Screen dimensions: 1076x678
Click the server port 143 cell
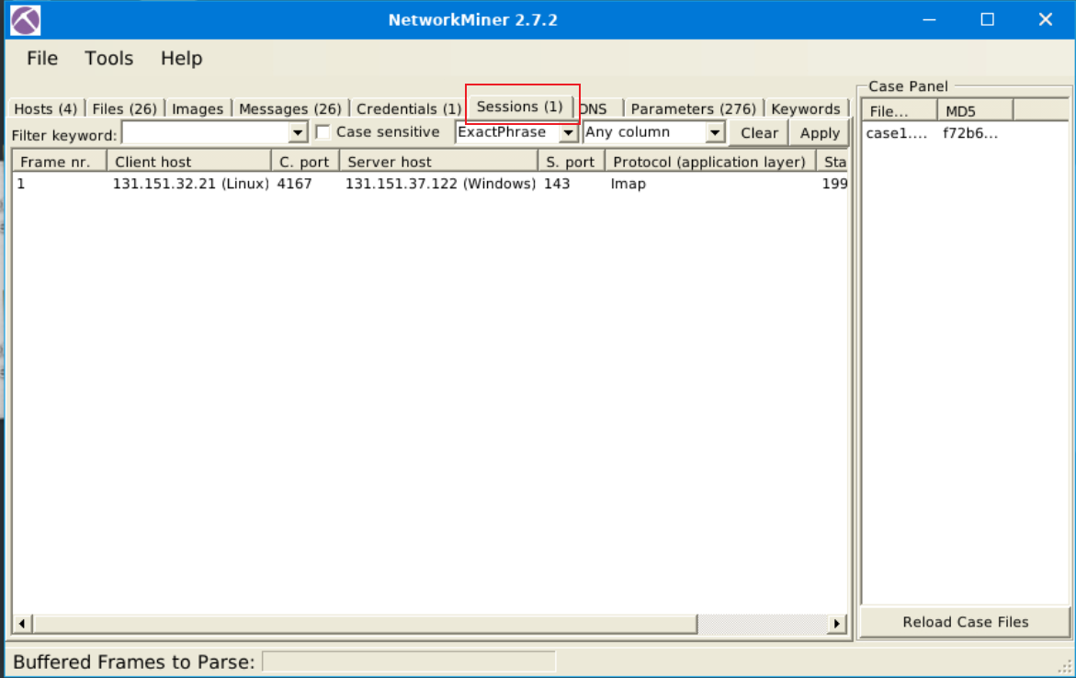557,184
